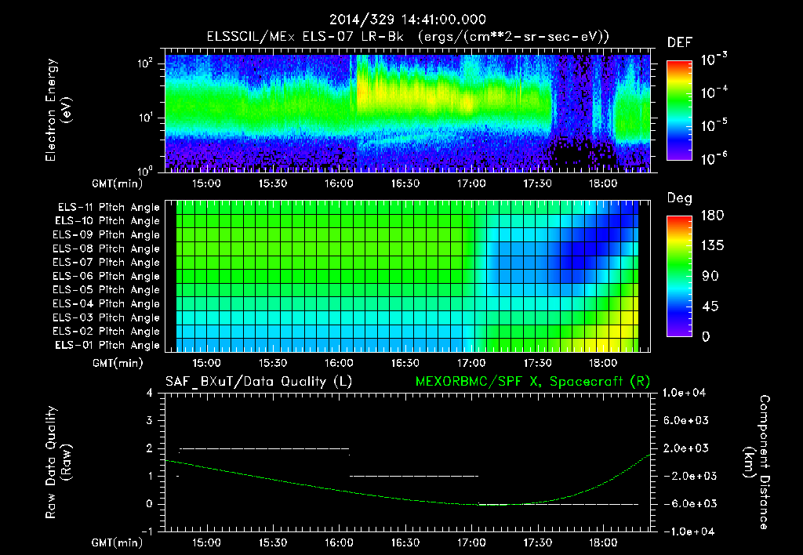Select the ELS-07 Pitch Angle row label
Screen dimensions: 803x555
coord(107,262)
